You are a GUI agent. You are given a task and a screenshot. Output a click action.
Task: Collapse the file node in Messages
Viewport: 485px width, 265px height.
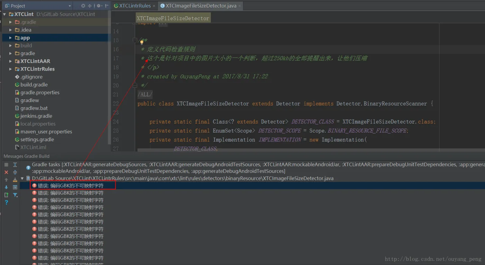(23, 179)
